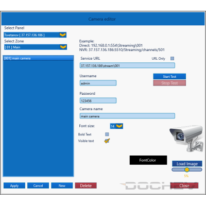Click the Tsvetanov panel selection box

click(x=35, y=35)
